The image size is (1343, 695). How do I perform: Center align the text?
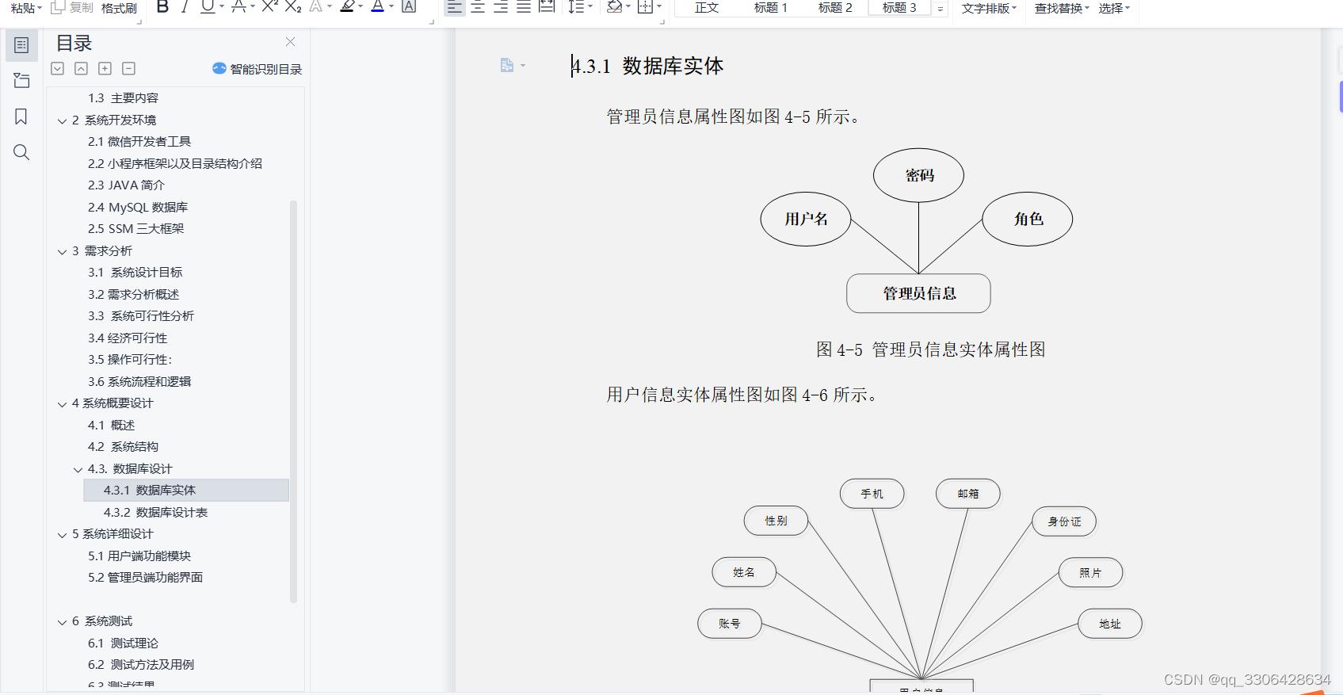(x=478, y=7)
